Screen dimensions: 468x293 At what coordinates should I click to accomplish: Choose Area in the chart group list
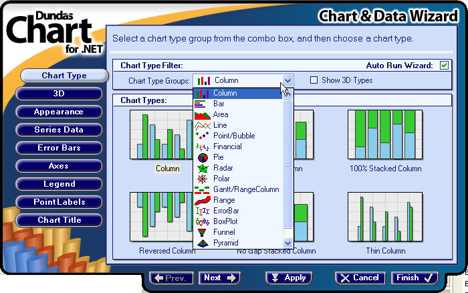coord(238,114)
